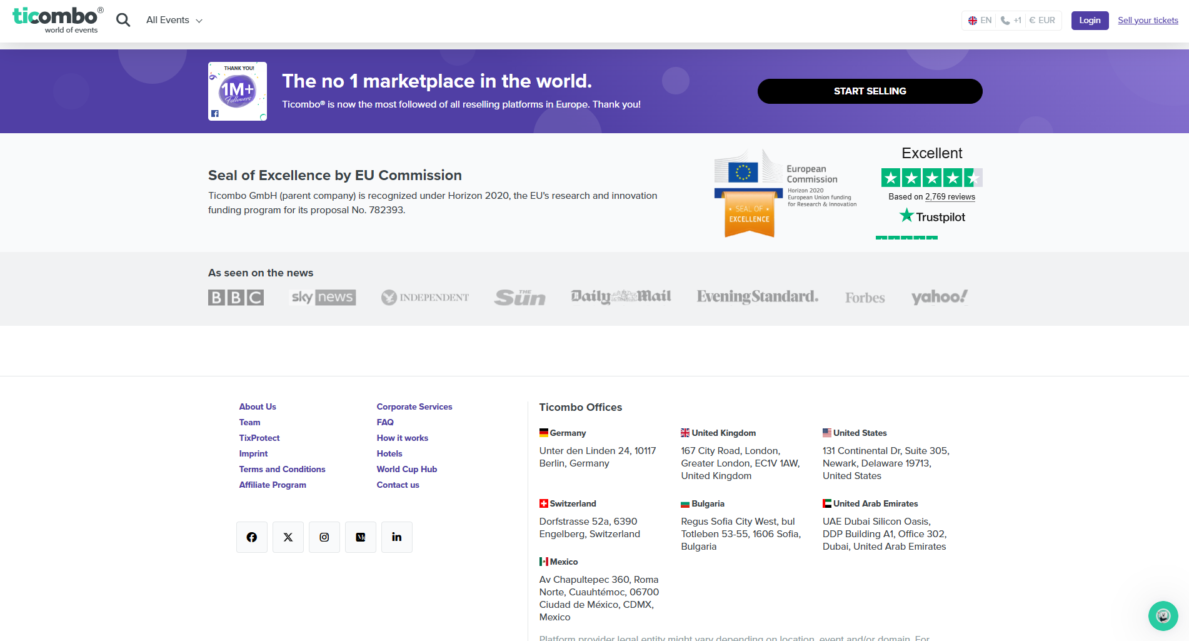
Task: Expand the All Events dropdown
Action: click(x=174, y=20)
